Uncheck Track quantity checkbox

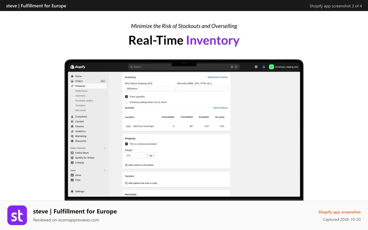tap(126, 97)
